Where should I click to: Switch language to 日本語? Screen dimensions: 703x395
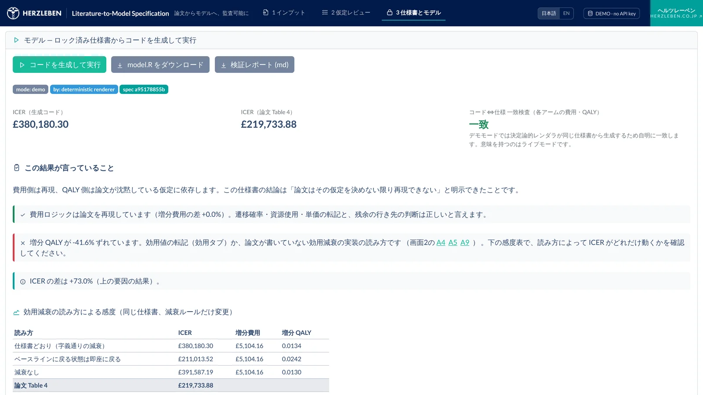(x=549, y=14)
